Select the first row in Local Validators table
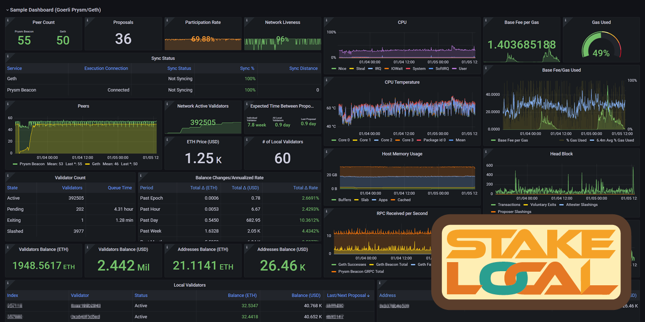This screenshot has height=322, width=645. pyautogui.click(x=101, y=305)
